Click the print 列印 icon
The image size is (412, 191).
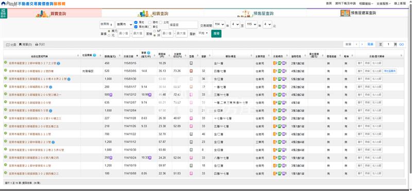click(x=40, y=45)
